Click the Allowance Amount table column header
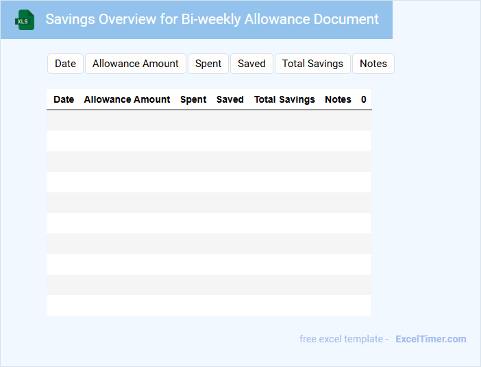 click(127, 99)
